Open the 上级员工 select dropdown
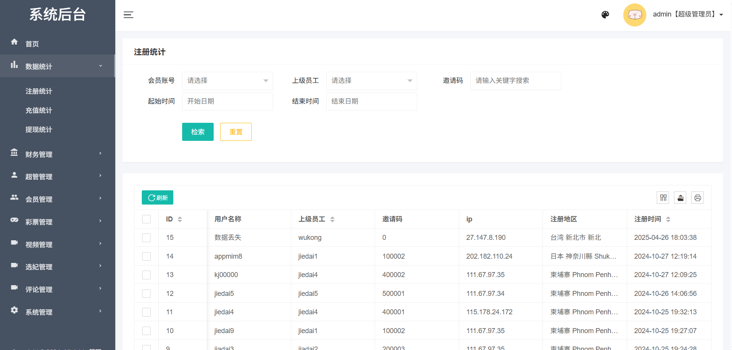Viewport: 732px width, 350px height. tap(372, 81)
